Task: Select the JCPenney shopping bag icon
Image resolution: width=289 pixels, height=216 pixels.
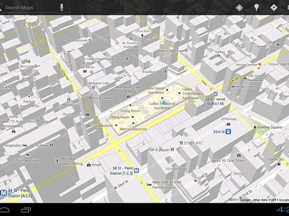Action: coord(228,124)
